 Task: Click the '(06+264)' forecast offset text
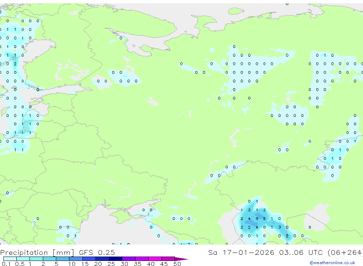345,252
